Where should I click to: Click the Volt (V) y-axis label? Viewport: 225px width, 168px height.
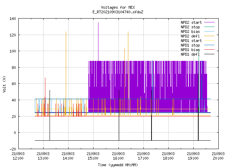(4, 84)
